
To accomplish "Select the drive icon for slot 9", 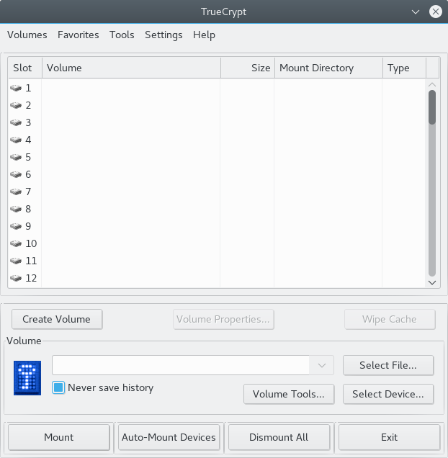I will [x=16, y=226].
